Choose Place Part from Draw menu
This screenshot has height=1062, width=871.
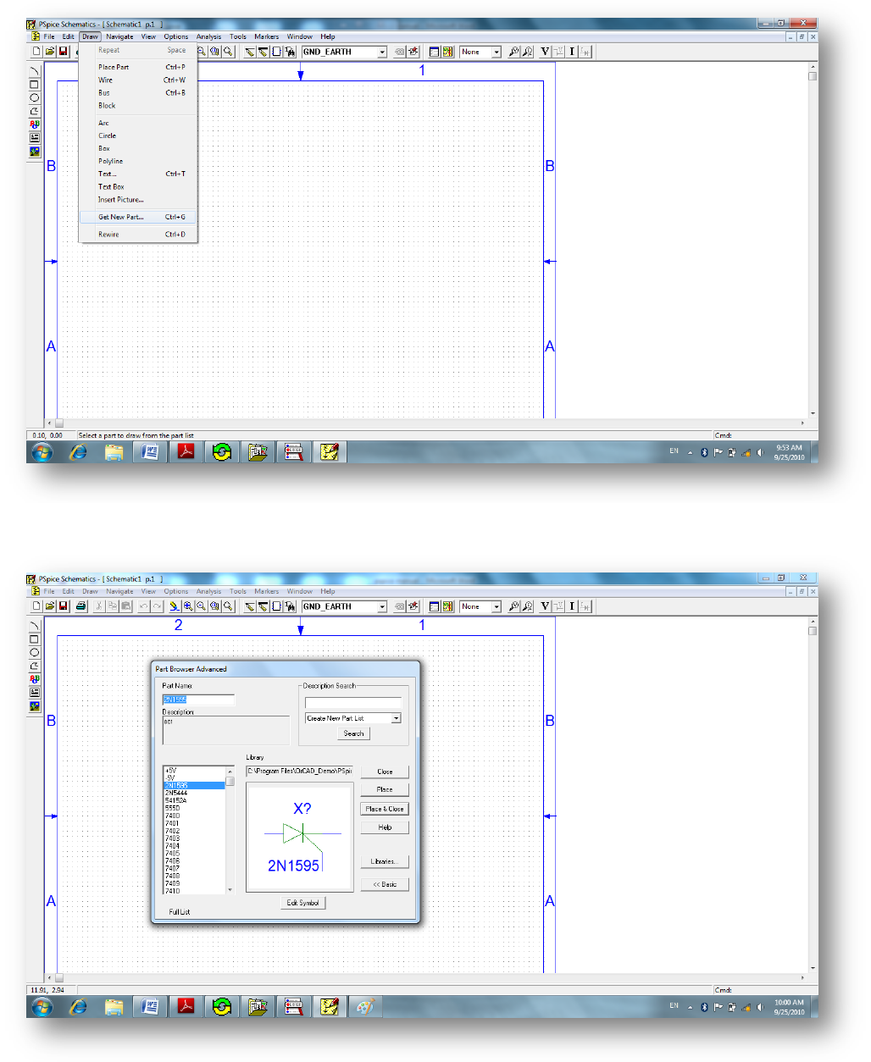click(138, 67)
